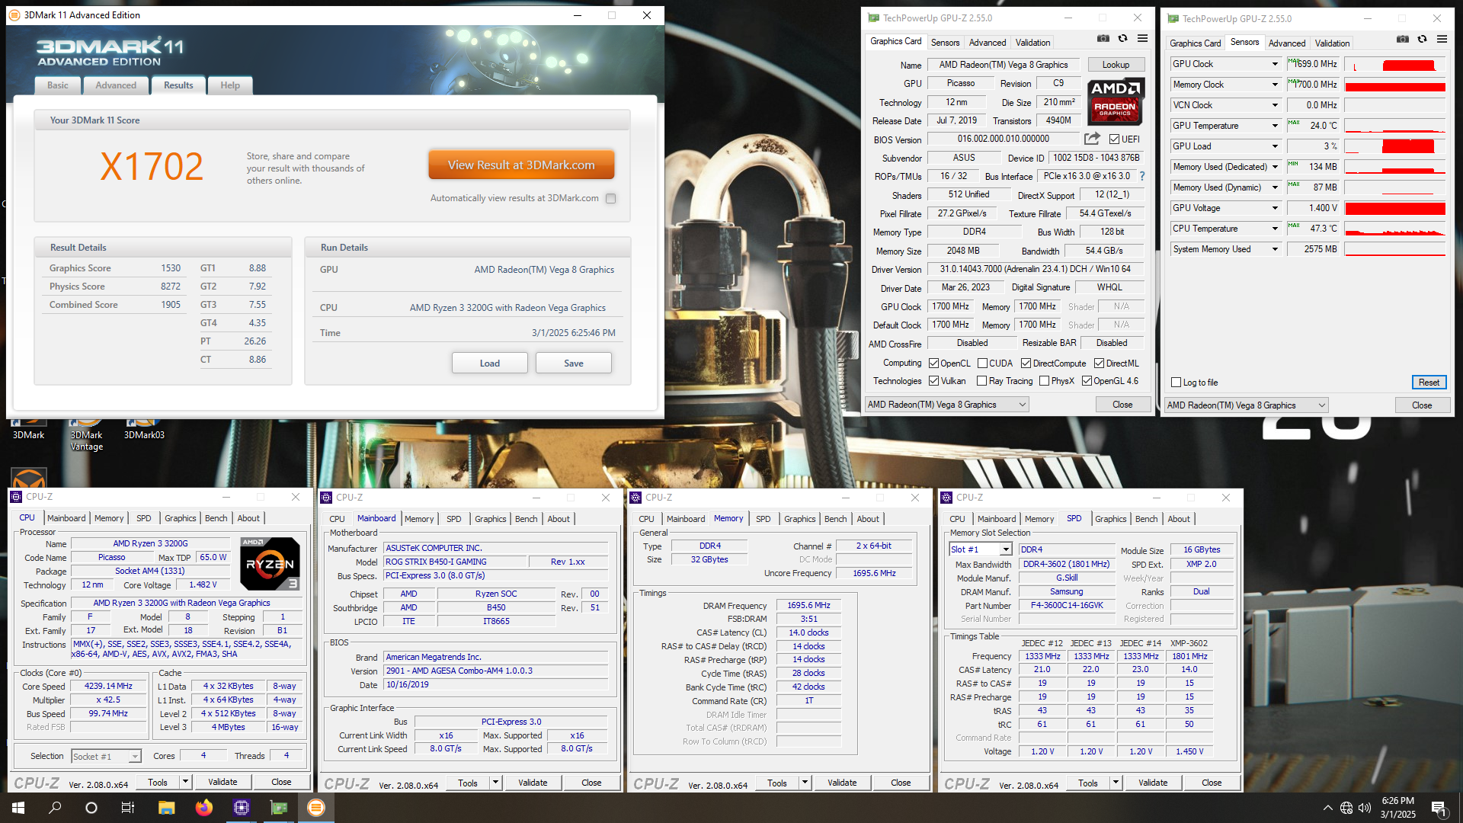This screenshot has height=823, width=1463.
Task: Open the Memory Clock sensor dropdown
Action: [x=1275, y=85]
